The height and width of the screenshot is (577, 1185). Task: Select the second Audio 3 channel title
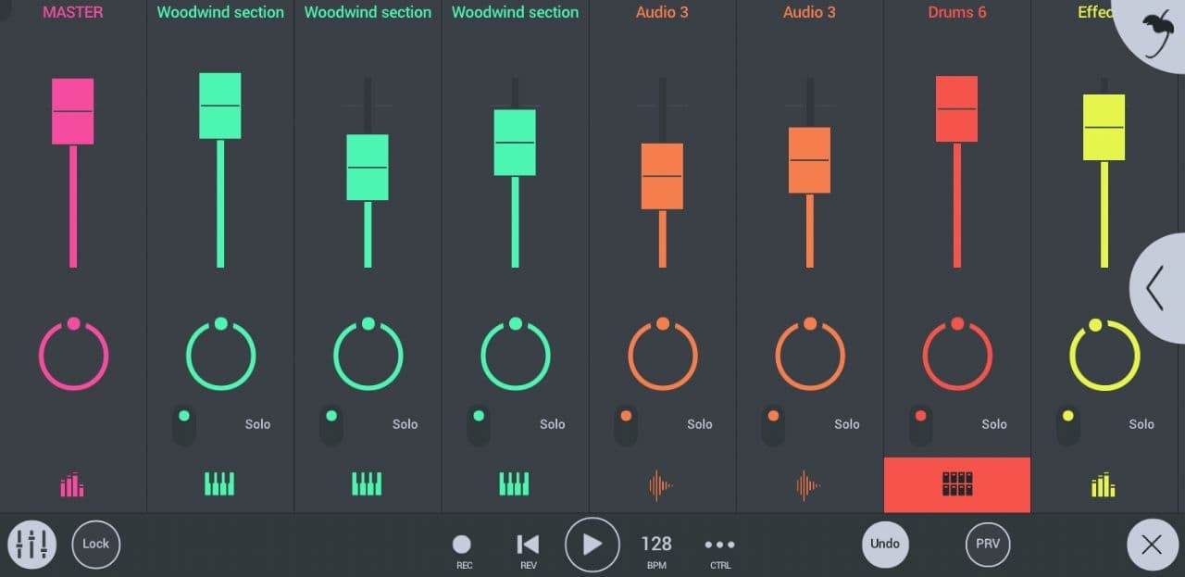(x=809, y=13)
